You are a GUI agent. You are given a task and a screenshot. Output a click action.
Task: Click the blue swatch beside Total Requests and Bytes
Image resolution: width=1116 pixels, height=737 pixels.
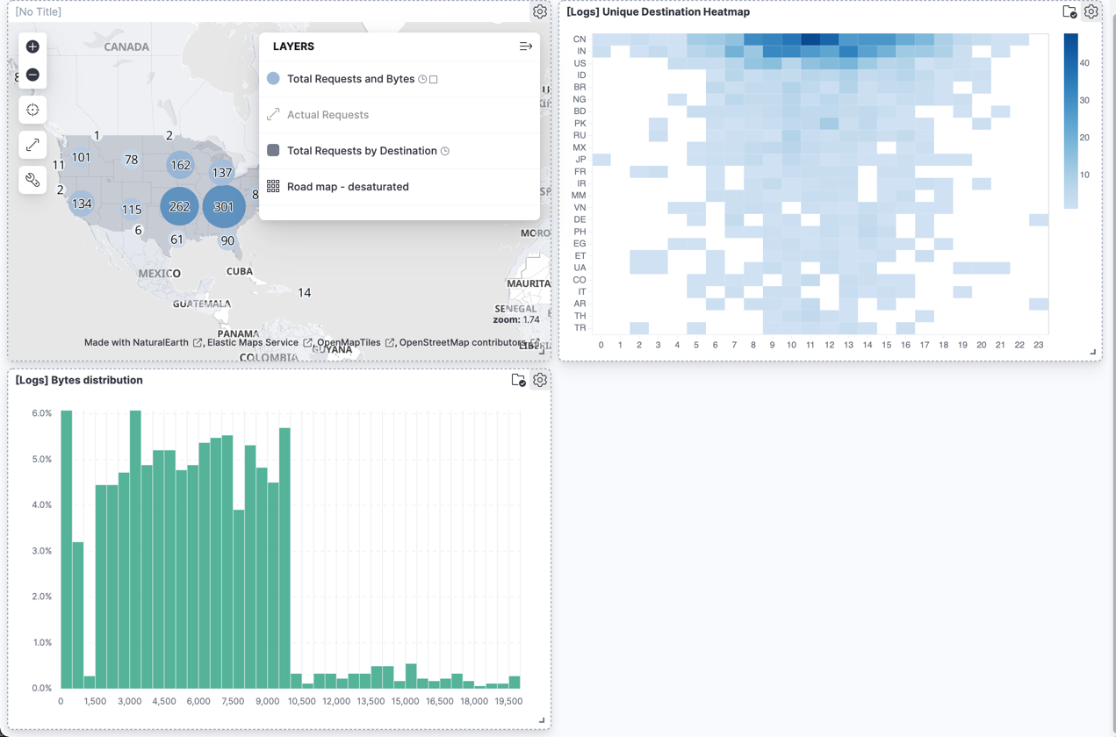pyautogui.click(x=273, y=78)
